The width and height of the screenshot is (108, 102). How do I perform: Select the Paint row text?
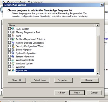pos(18,36)
